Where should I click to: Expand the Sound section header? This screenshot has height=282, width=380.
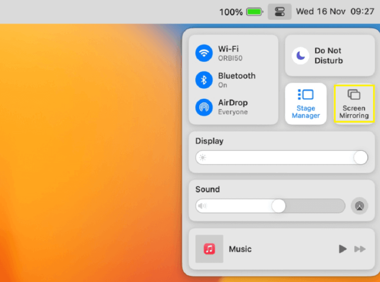tap(207, 189)
